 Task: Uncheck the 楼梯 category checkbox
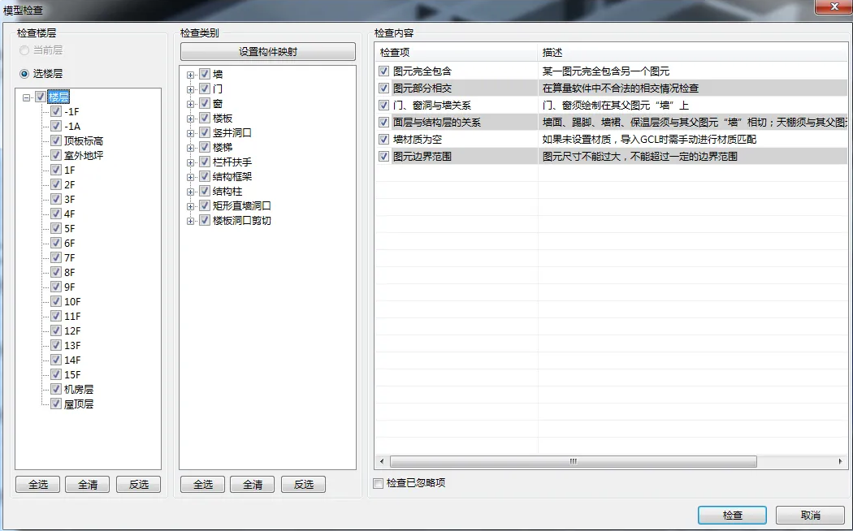[205, 147]
